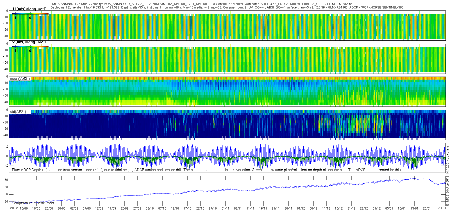
Task: Click the 21/12 date tick label
Action: click(x=351, y=209)
